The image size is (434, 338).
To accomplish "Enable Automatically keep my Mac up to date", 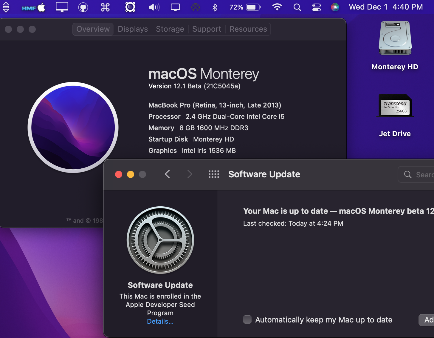I will (x=247, y=320).
